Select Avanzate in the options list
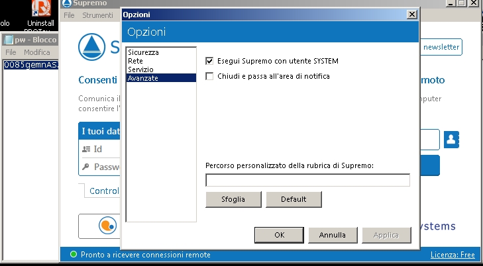The width and height of the screenshot is (483, 266). pyautogui.click(x=161, y=78)
